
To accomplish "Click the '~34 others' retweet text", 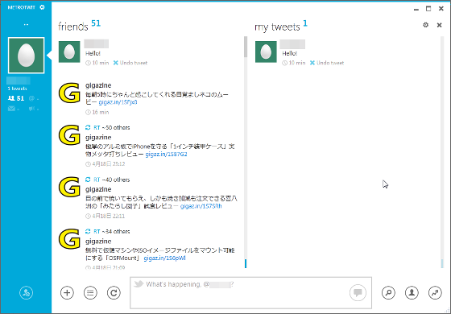I will click(x=116, y=231).
